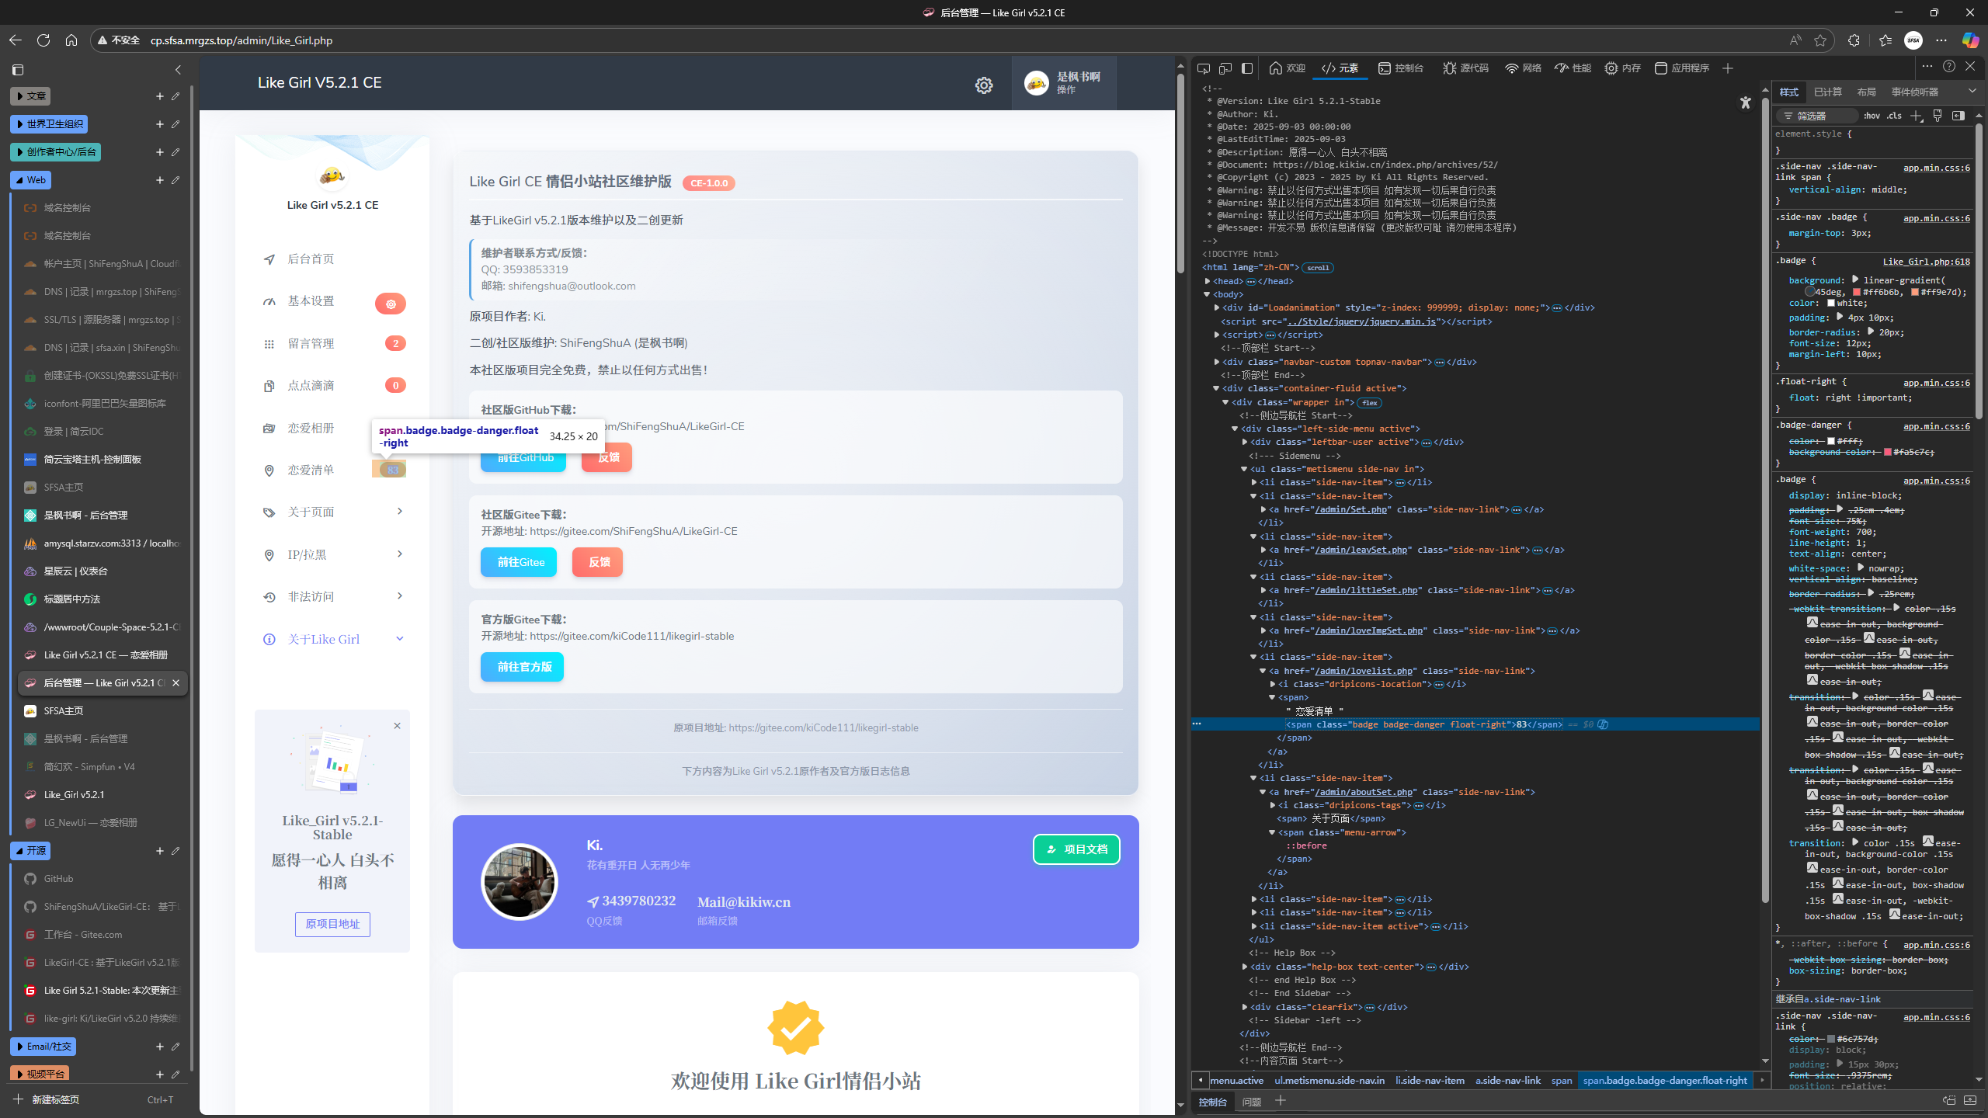Viewport: 1988px width, 1118px height.
Task: Toggle the computed styles sidebar pane icon
Action: 1958,116
